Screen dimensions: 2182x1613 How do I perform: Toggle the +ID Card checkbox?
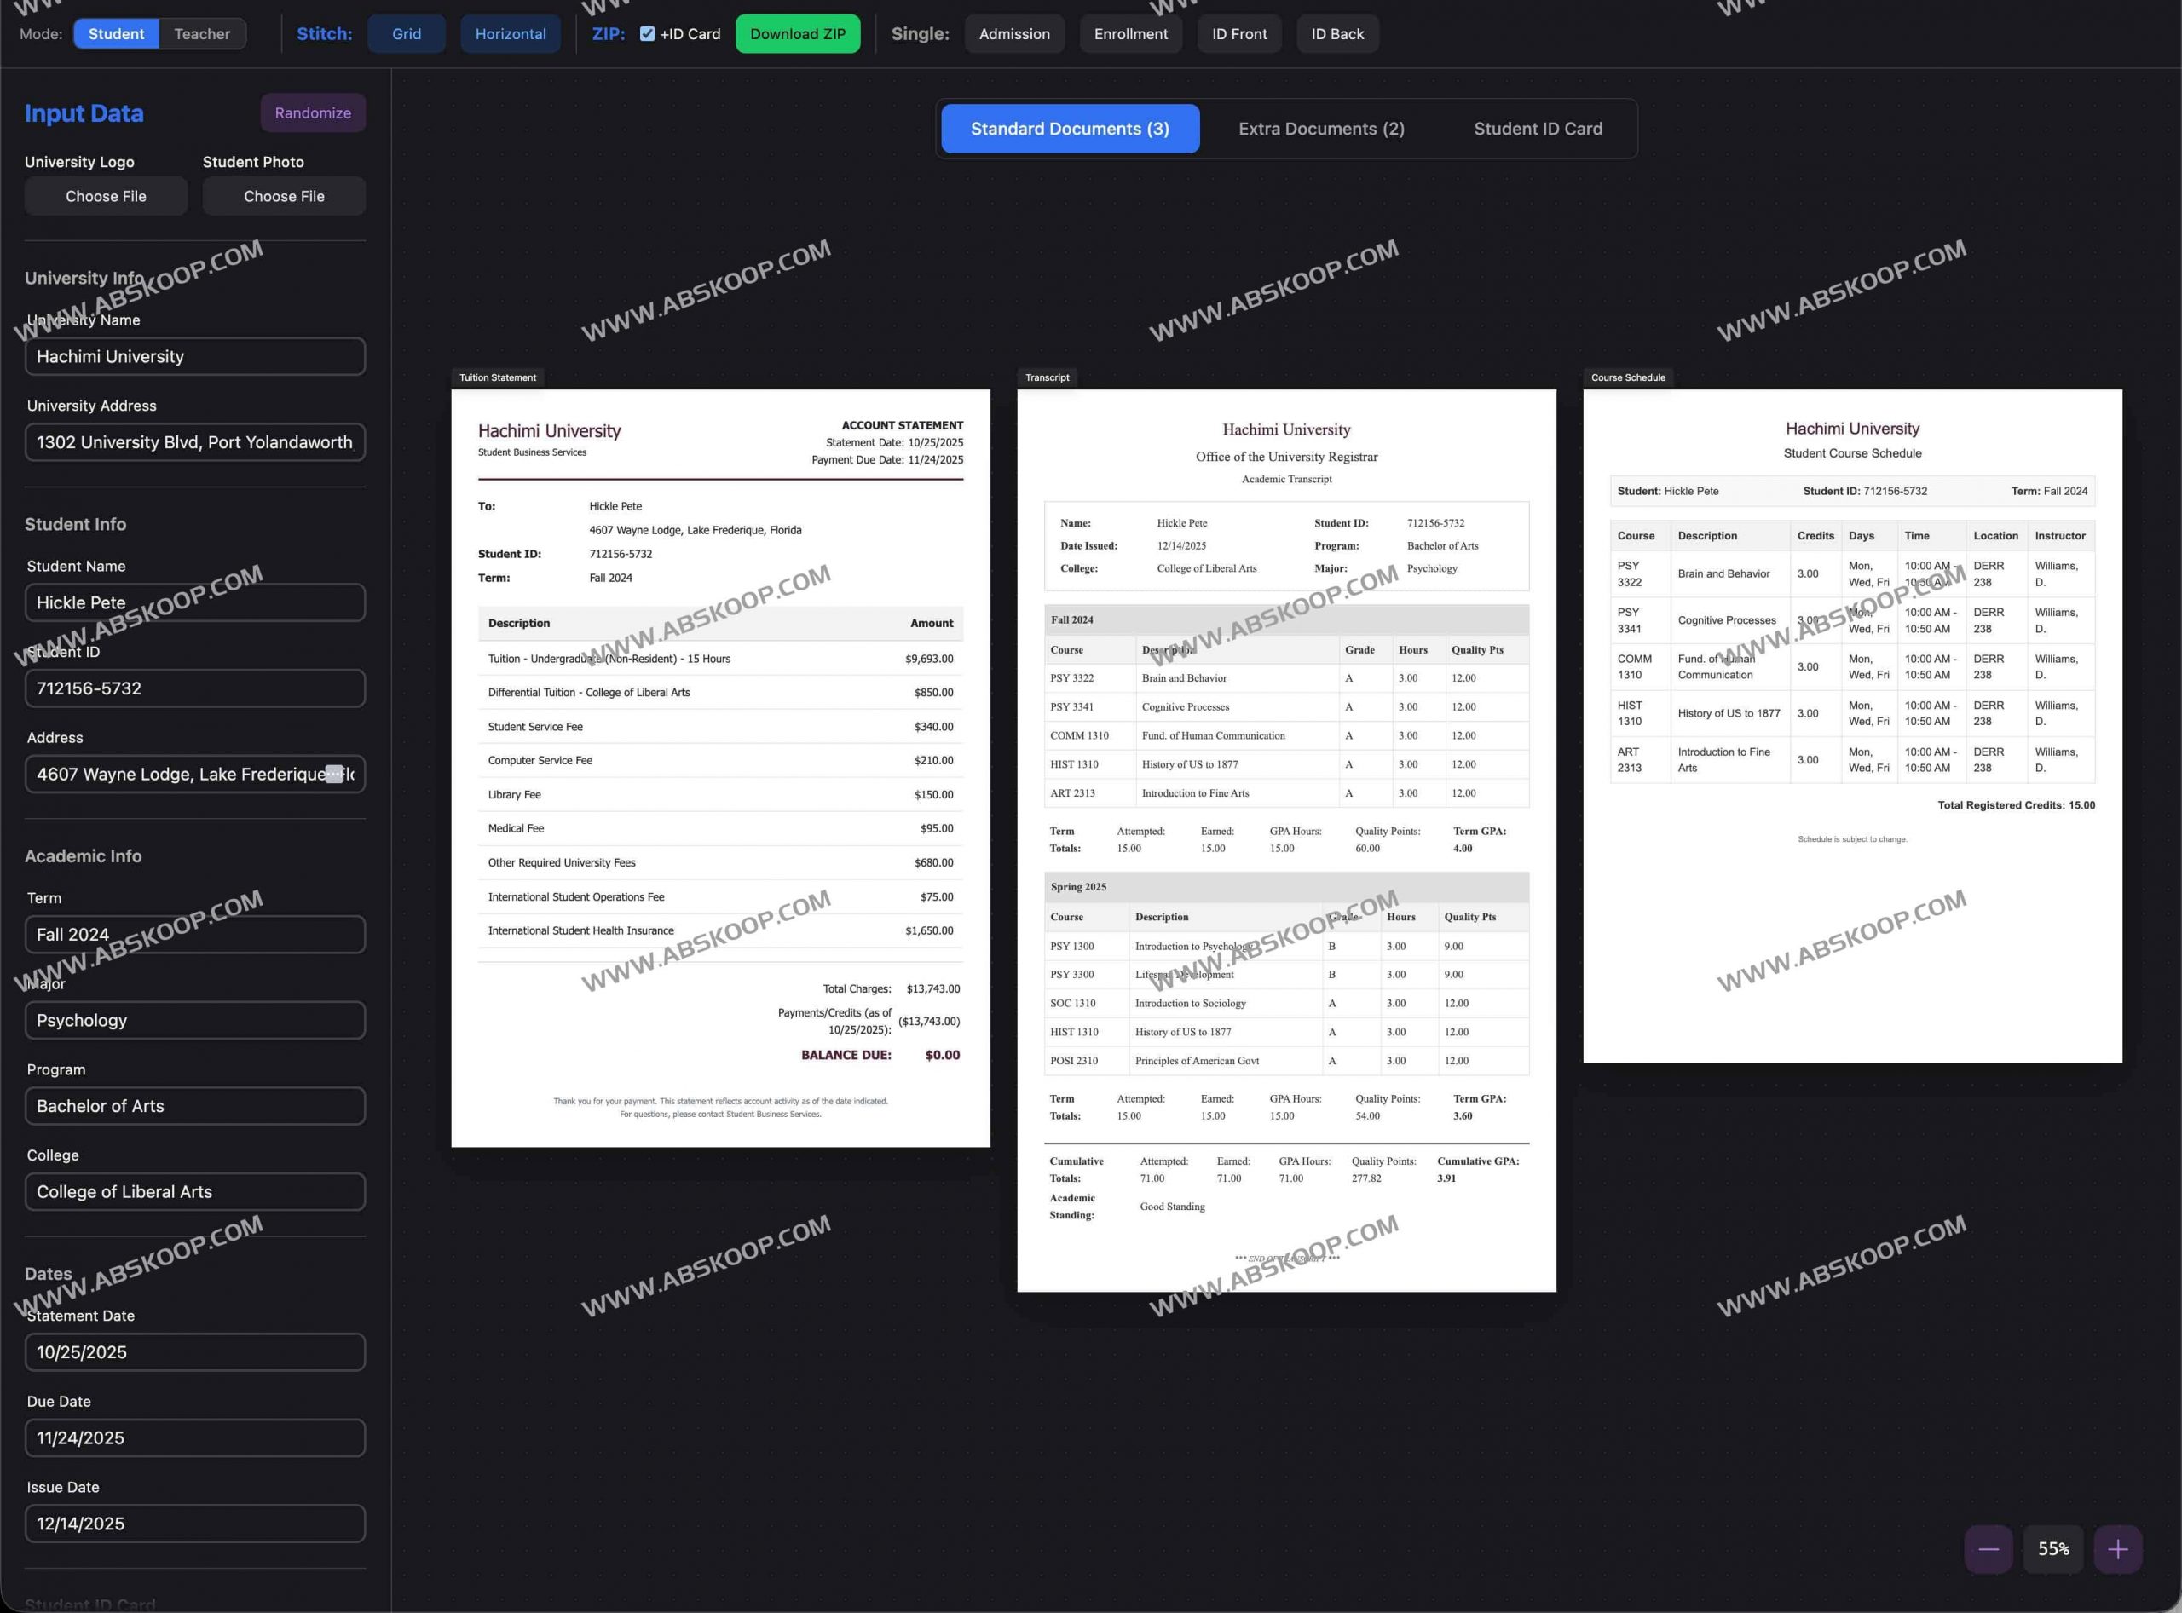(647, 33)
